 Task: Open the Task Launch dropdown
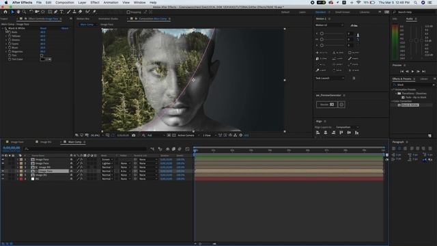(329, 78)
